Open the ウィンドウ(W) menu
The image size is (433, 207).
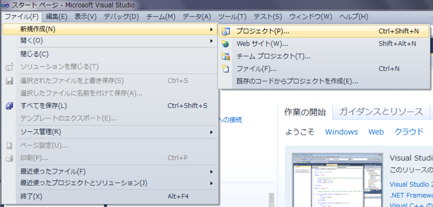(311, 17)
